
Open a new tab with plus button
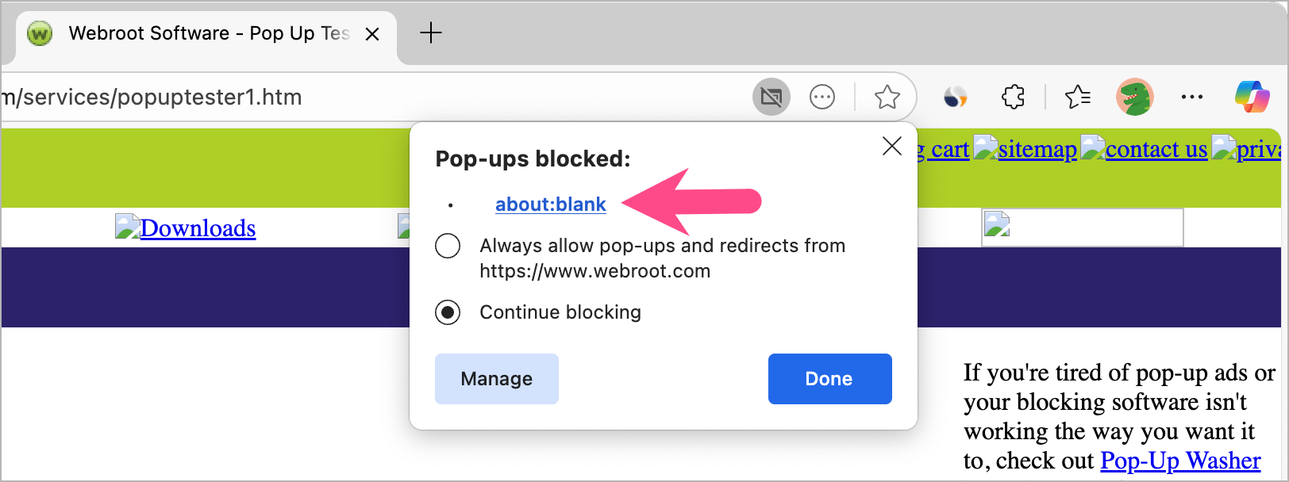[x=430, y=33]
